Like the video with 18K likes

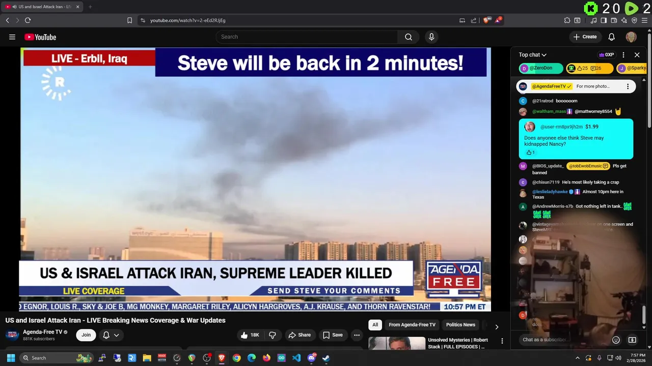coord(251,335)
